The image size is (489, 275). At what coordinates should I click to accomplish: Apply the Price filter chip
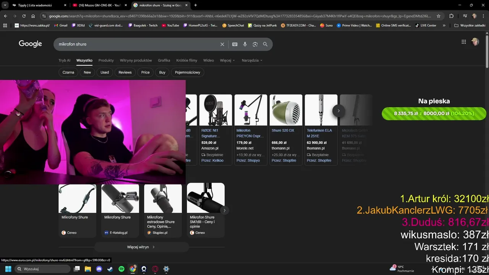coord(146,72)
